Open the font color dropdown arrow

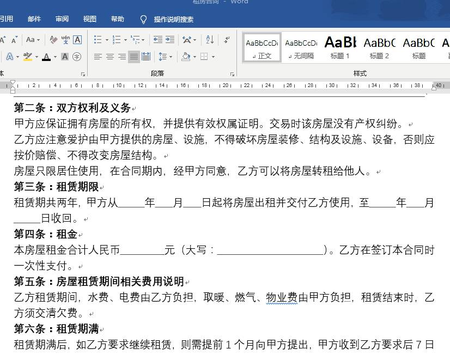click(x=54, y=57)
